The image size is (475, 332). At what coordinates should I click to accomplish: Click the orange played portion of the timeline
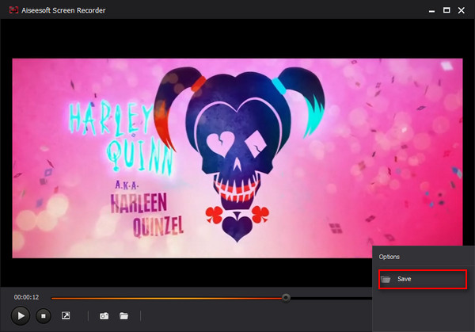[x=166, y=299]
